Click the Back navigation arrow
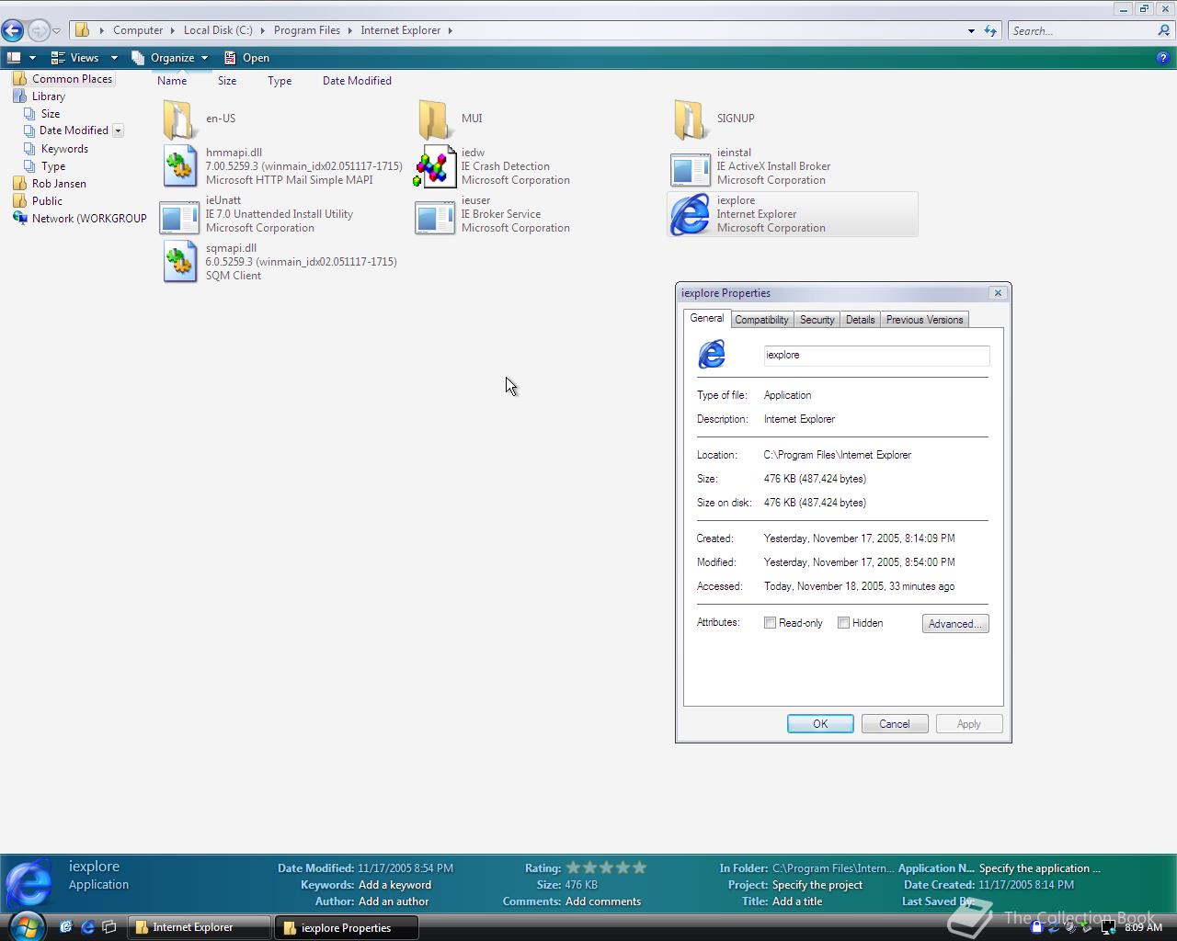Viewport: 1177px width, 941px height. (13, 30)
